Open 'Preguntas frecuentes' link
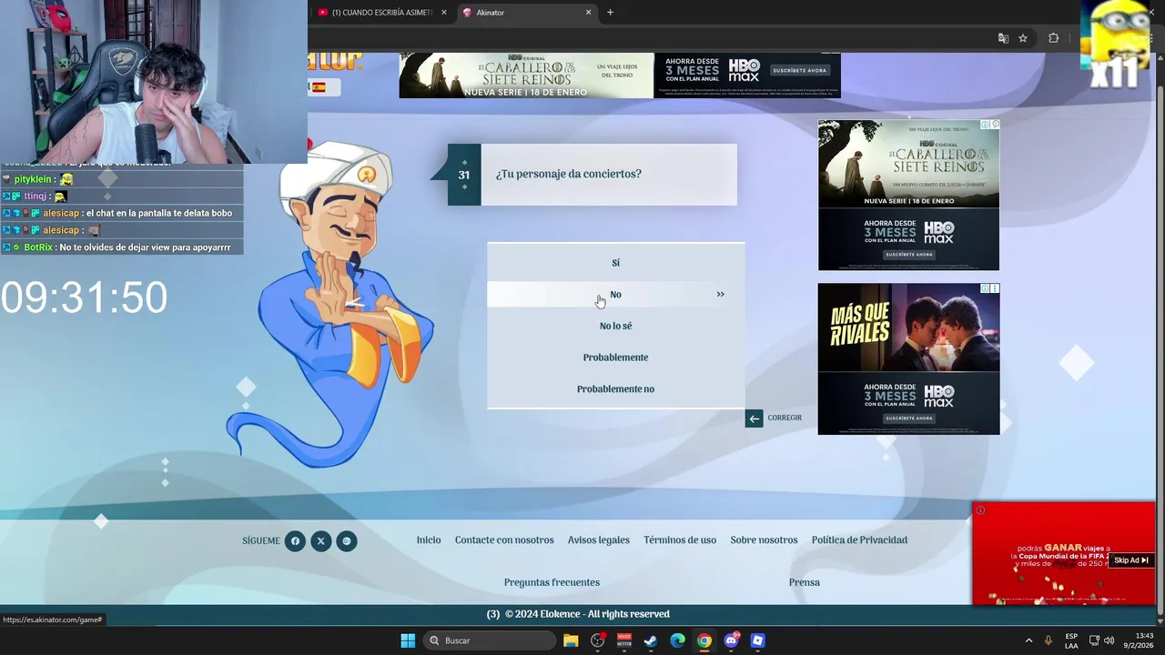 pyautogui.click(x=552, y=582)
